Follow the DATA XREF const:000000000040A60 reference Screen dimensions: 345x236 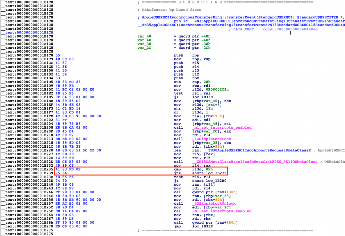tap(290, 29)
